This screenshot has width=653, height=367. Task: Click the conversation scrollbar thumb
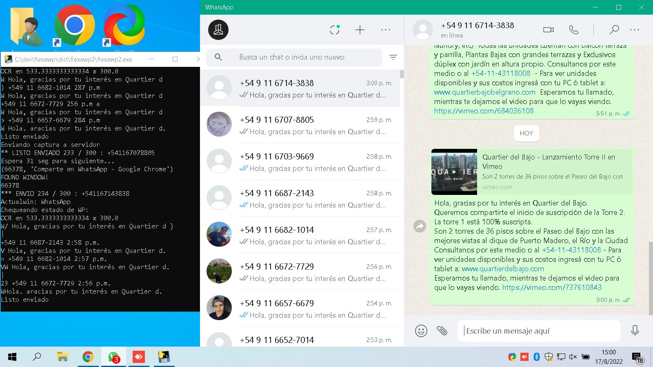coord(651,278)
